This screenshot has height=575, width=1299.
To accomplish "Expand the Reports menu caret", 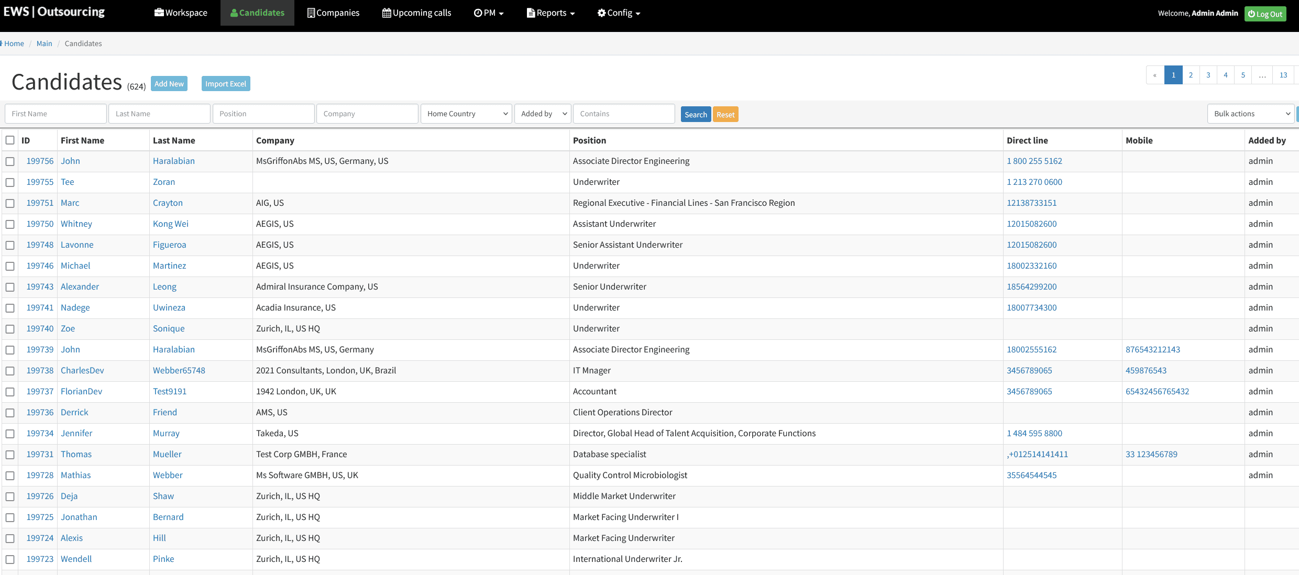I will tap(573, 13).
